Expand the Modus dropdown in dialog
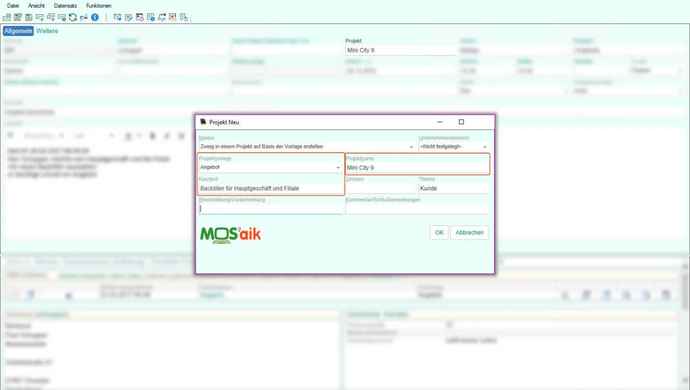The height and width of the screenshot is (390, 690). point(411,147)
